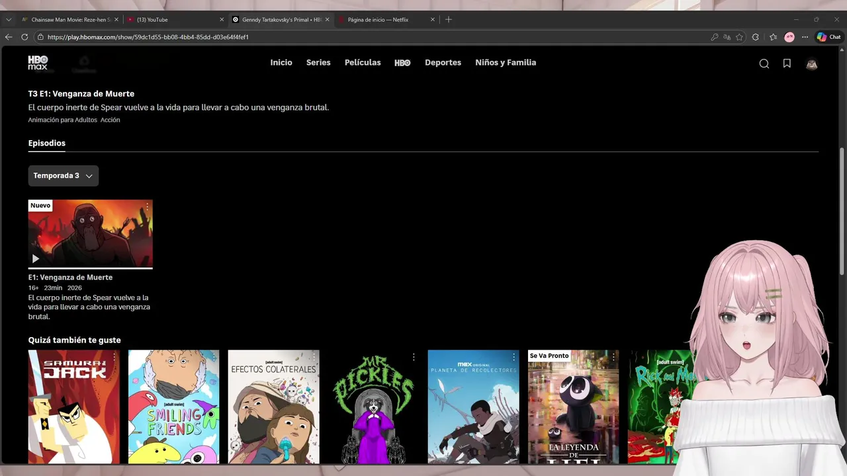The image size is (847, 476).
Task: Click the page vertical scrollbar
Action: coord(842,212)
